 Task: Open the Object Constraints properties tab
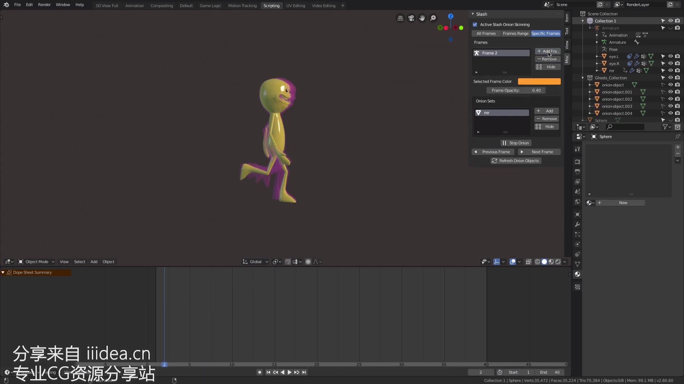577,254
